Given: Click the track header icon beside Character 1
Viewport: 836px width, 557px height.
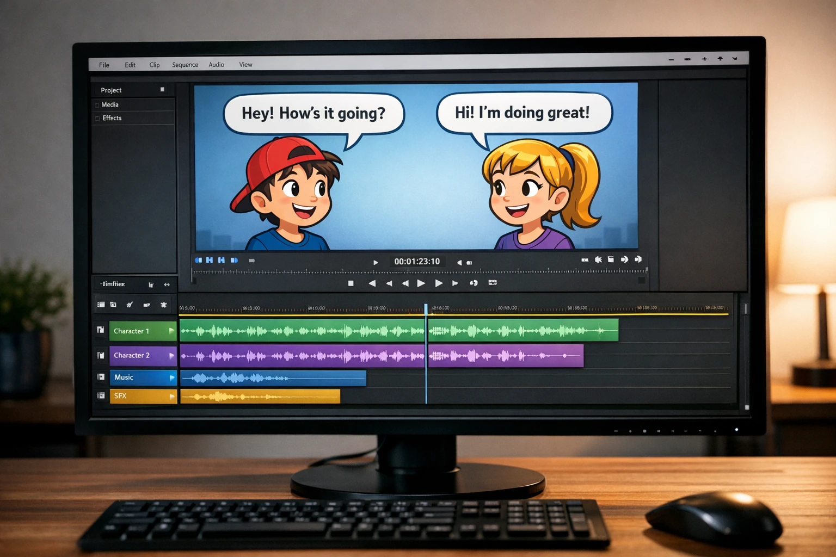Looking at the screenshot, I should point(101,330).
